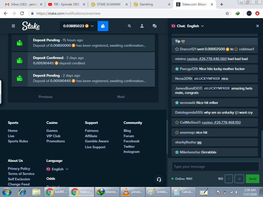Open Gamble Aware footer link

coord(97,141)
